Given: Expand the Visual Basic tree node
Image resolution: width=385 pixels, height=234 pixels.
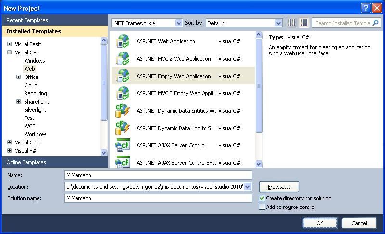Looking at the screenshot, I should click(9, 44).
